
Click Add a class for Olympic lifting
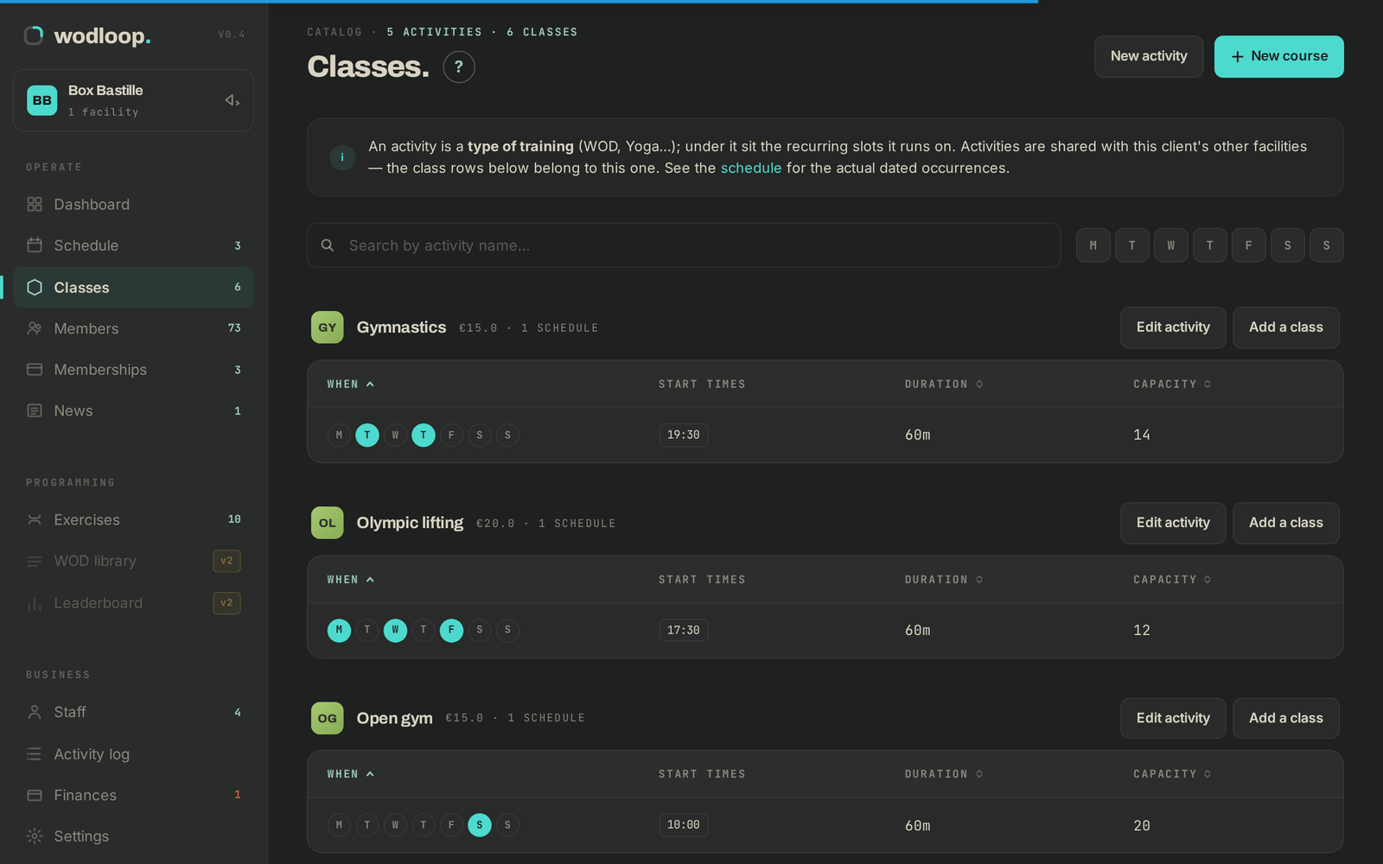point(1285,523)
